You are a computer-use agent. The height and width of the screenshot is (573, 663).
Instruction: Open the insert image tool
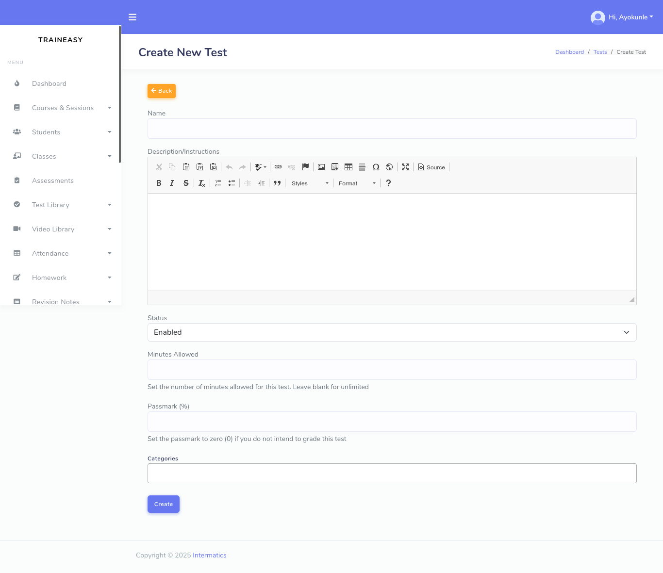point(321,167)
